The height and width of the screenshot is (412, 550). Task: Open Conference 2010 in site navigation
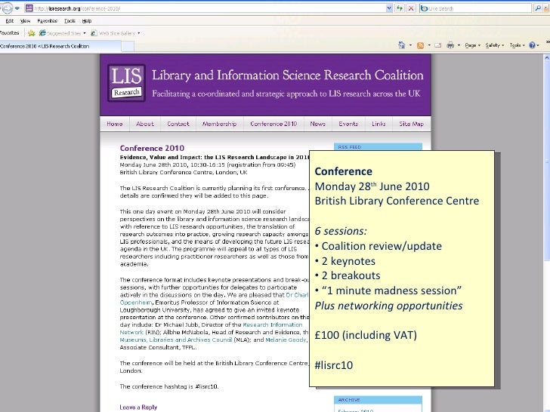tap(273, 124)
